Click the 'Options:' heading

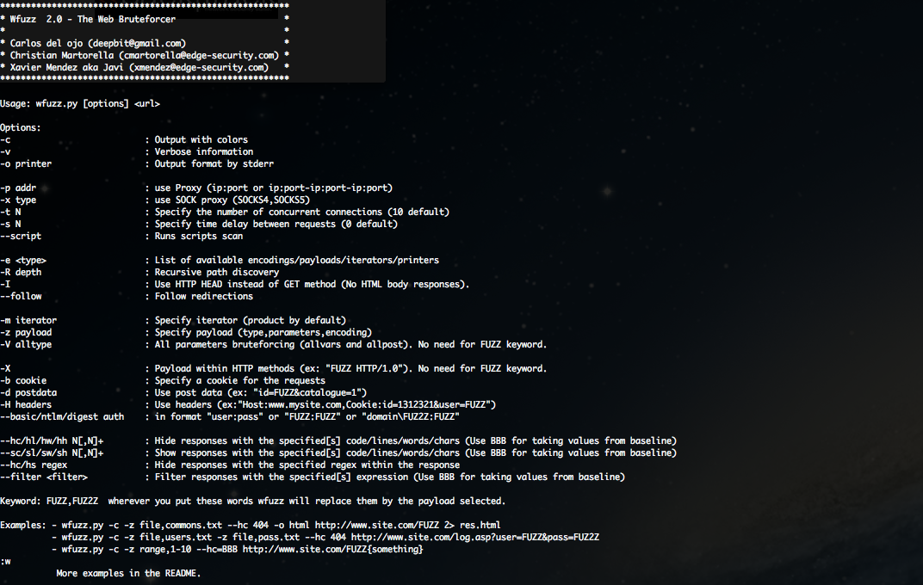pyautogui.click(x=21, y=127)
